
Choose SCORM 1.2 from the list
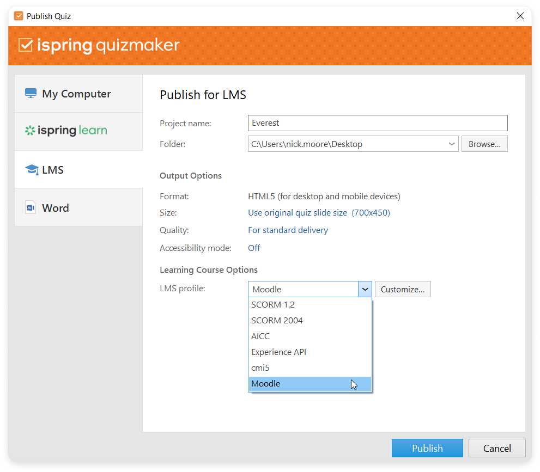coord(310,304)
